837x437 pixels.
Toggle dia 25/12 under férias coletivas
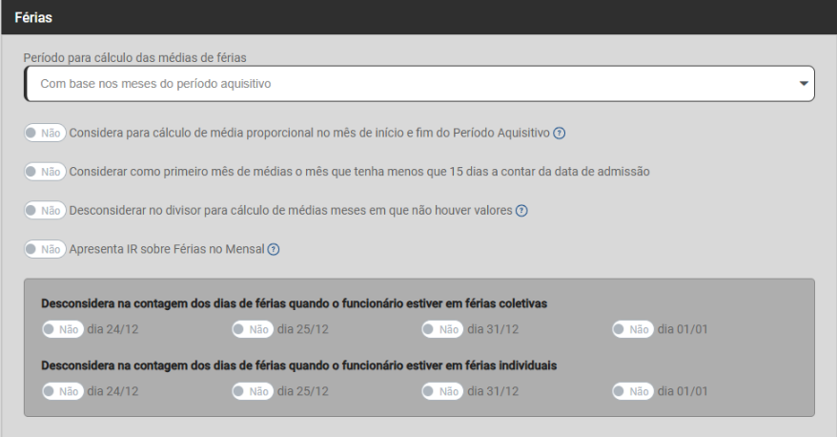point(253,329)
